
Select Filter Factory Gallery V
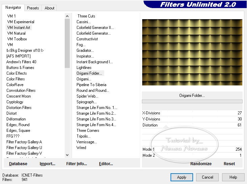pos(24,153)
